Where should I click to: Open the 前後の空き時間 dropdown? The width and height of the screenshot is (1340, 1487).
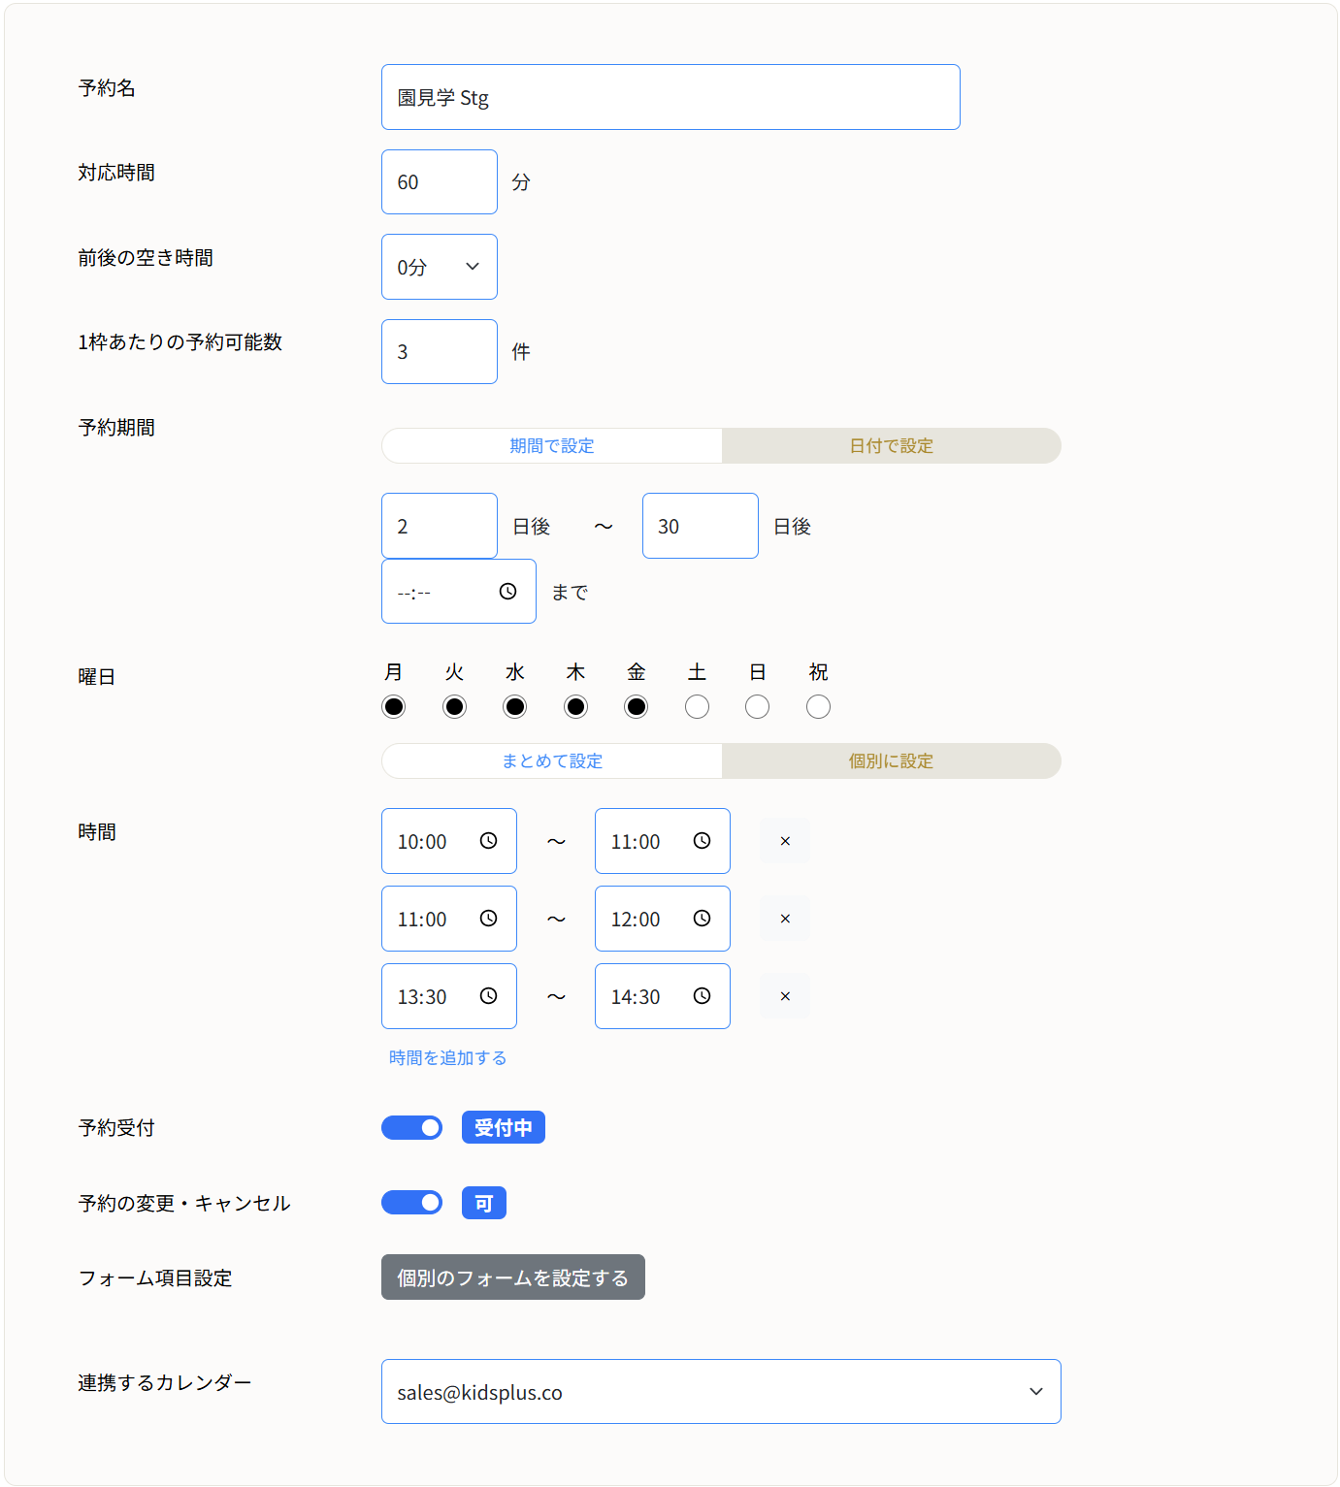pyautogui.click(x=439, y=267)
